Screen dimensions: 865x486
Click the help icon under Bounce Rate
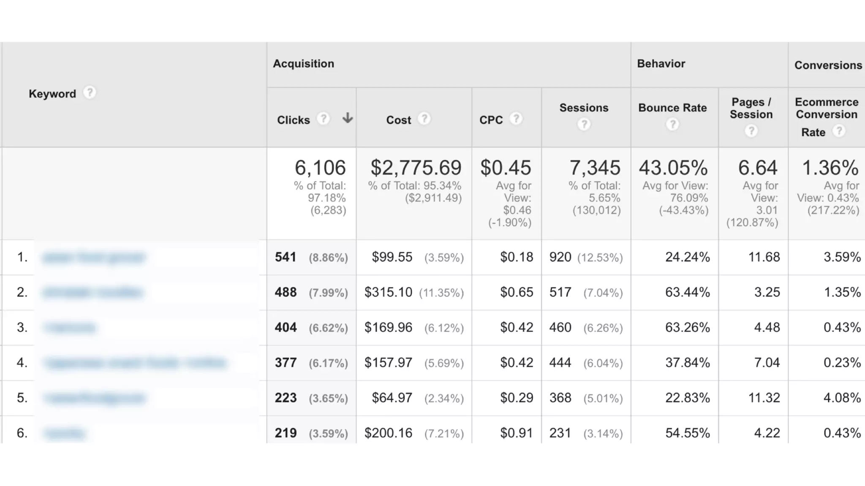coord(672,124)
